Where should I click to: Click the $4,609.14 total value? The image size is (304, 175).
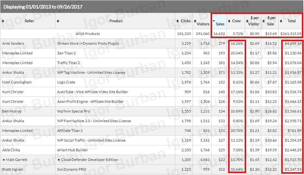tap(293, 43)
